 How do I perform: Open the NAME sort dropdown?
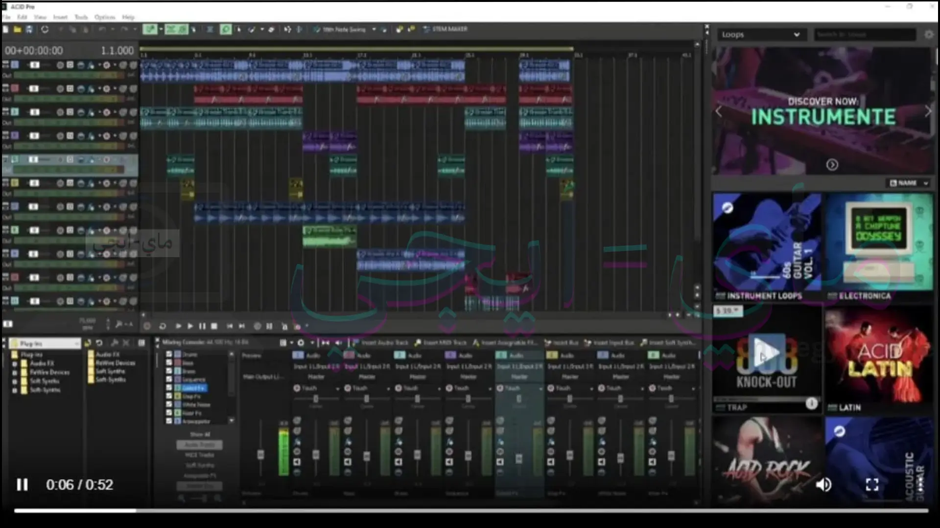coord(909,183)
